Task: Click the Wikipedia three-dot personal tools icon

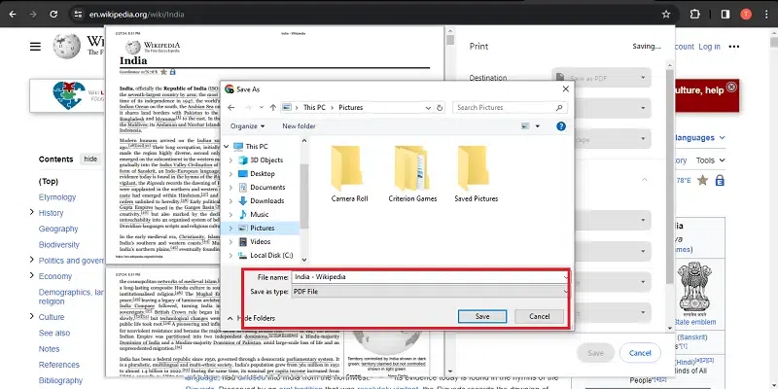Action: pyautogui.click(x=734, y=47)
